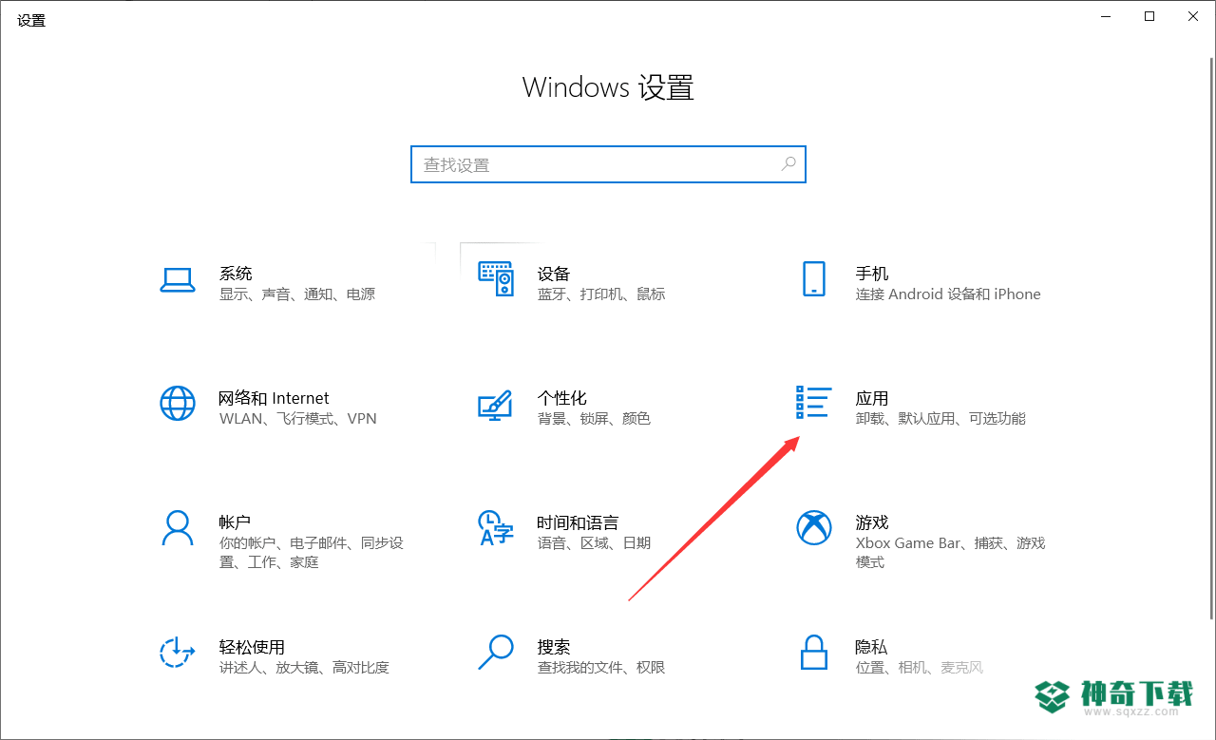Open the Ease of Access icon

pyautogui.click(x=177, y=652)
